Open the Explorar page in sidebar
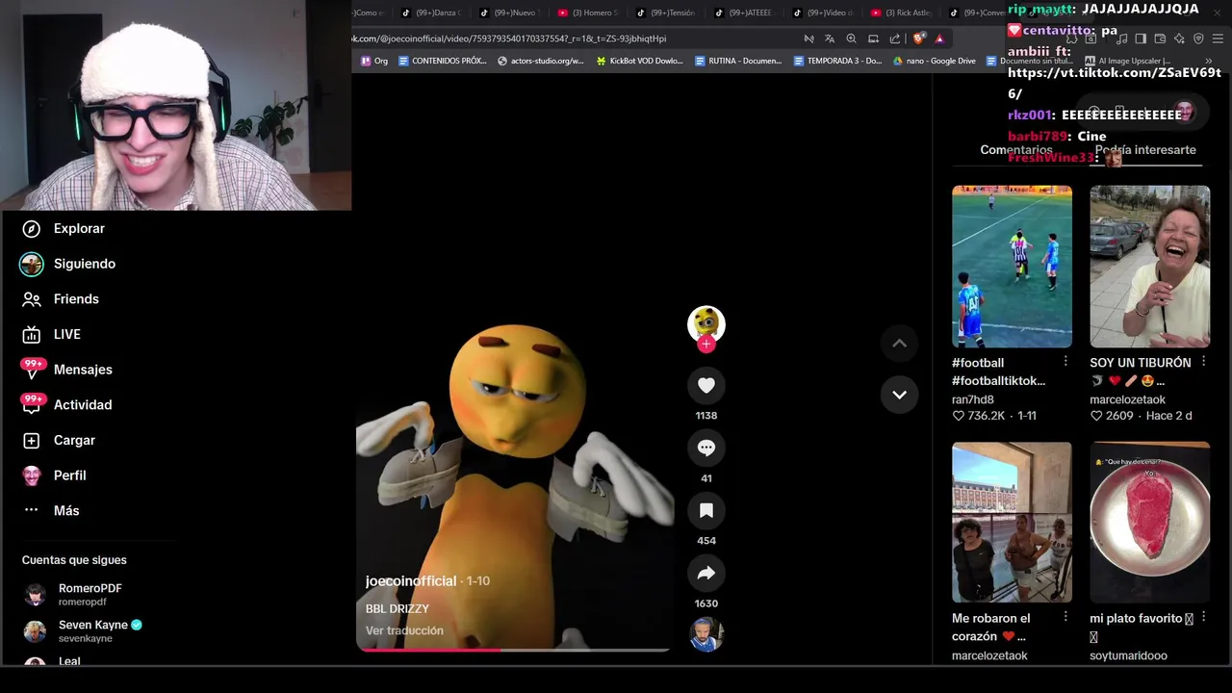 pos(64,228)
